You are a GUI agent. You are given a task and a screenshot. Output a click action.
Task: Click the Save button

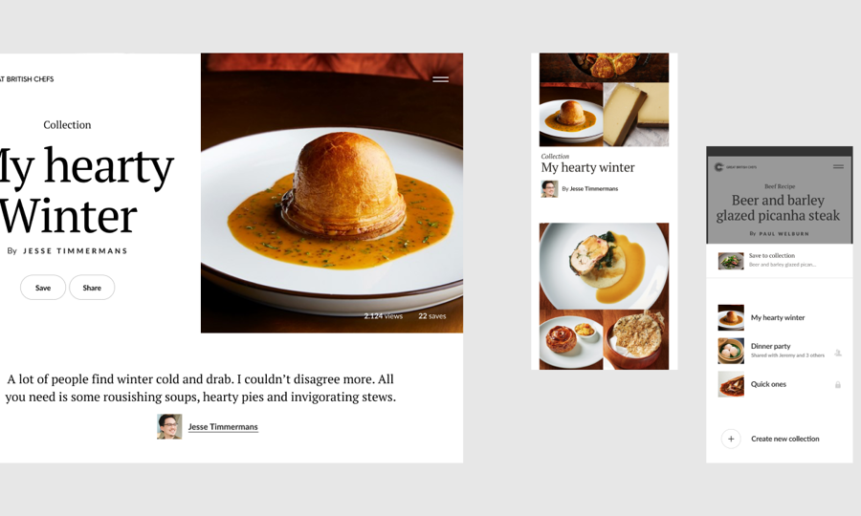(x=43, y=288)
